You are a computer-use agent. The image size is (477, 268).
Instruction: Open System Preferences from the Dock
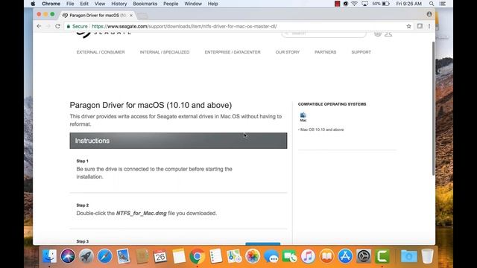pyautogui.click(x=364, y=256)
